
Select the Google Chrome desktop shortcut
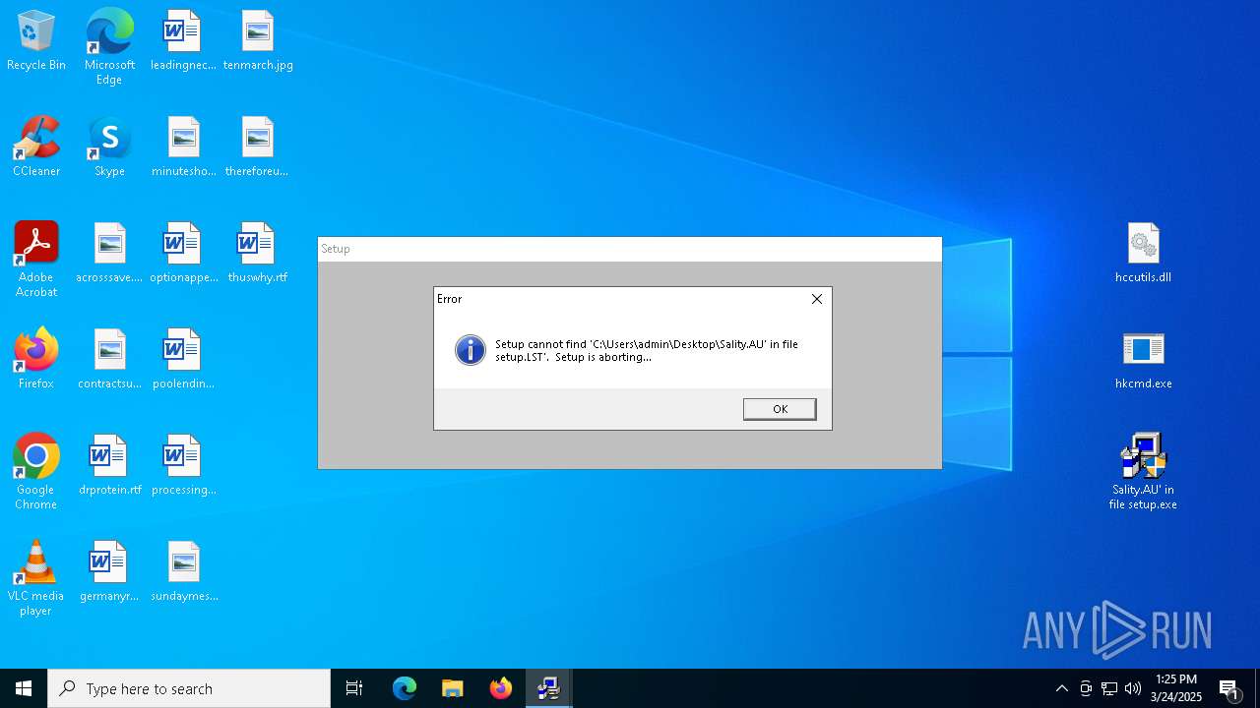(36, 472)
